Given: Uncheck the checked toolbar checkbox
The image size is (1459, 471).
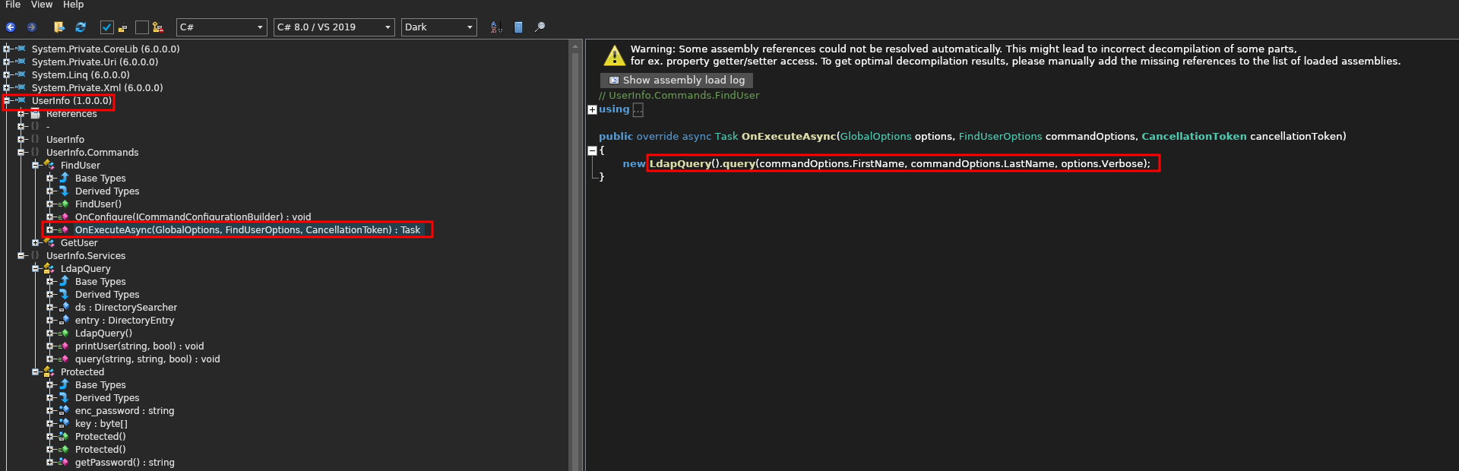Looking at the screenshot, I should point(107,27).
